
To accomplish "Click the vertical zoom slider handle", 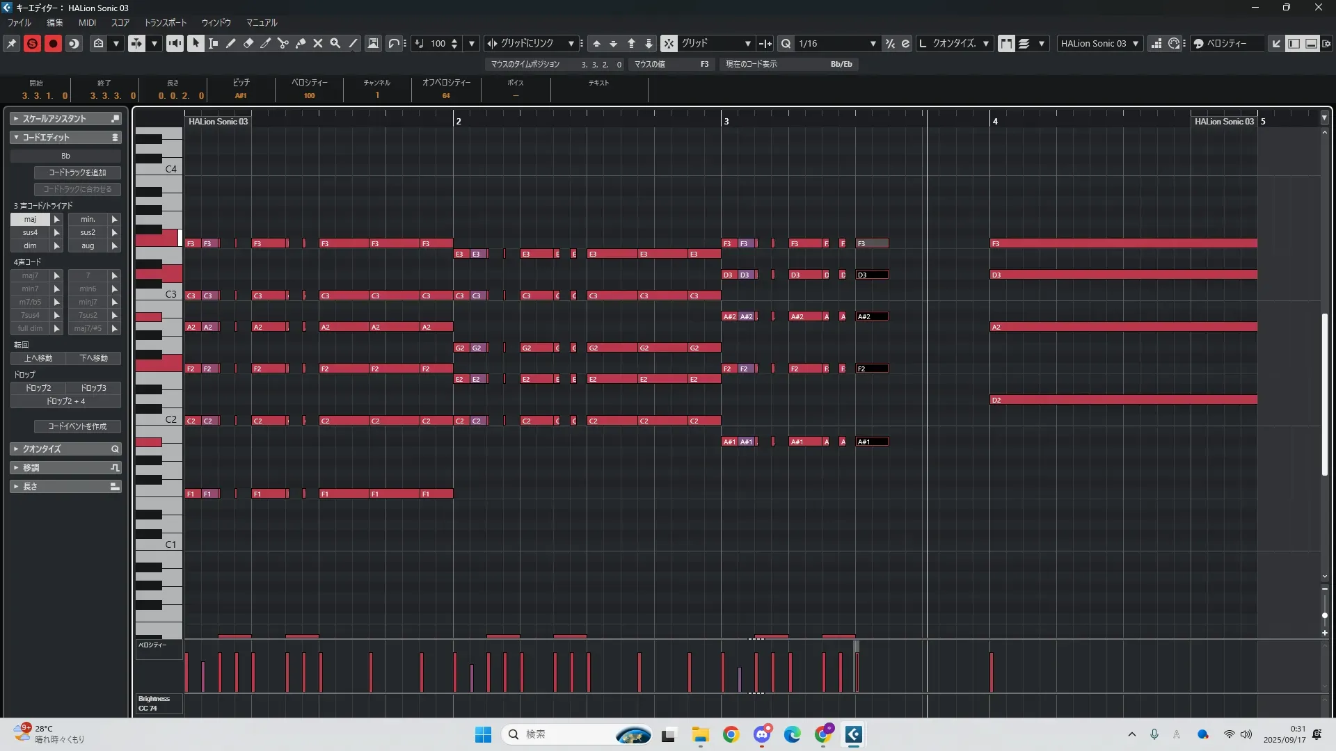I will tap(1324, 615).
